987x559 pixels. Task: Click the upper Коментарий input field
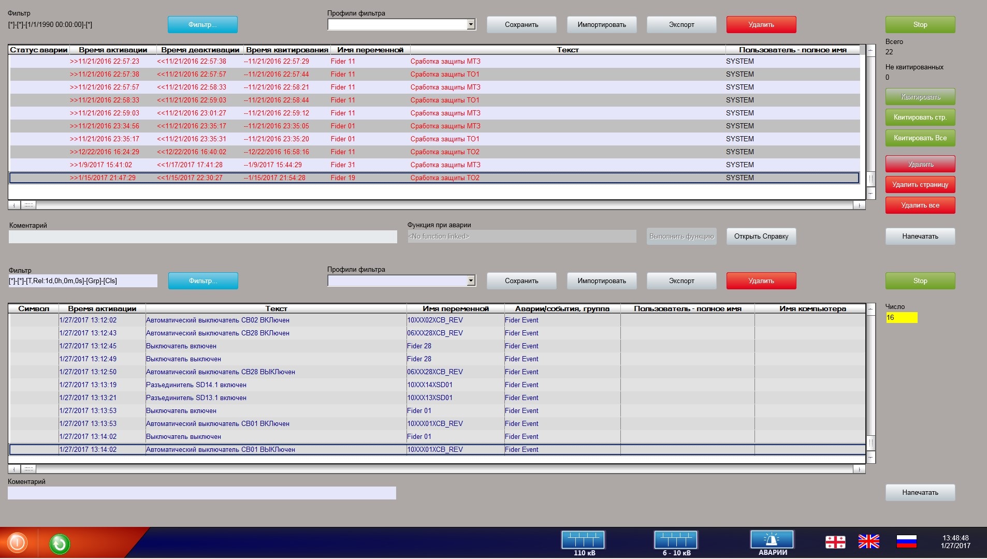(x=202, y=237)
